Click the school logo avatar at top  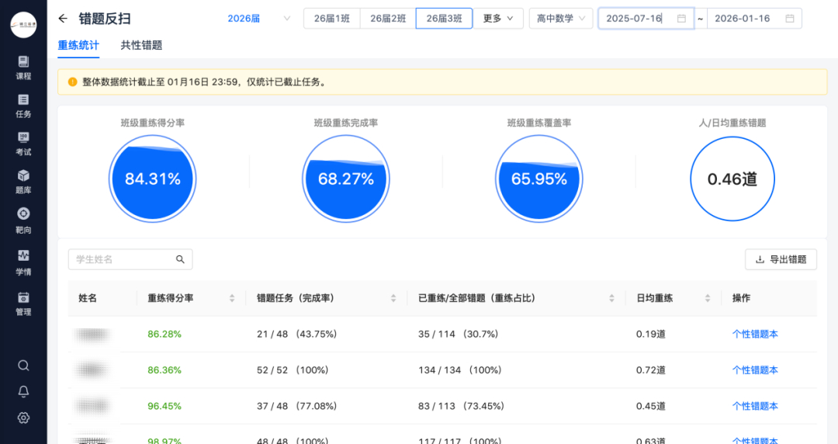23,25
